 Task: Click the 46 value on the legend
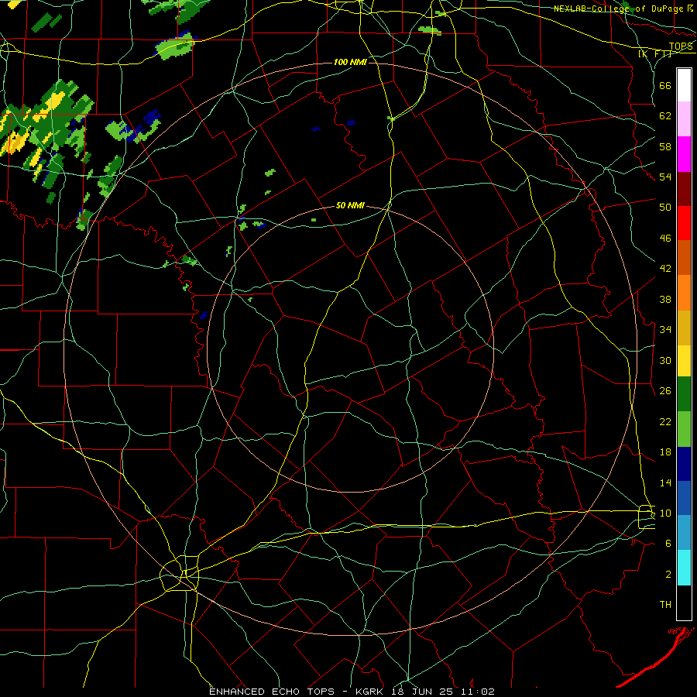click(665, 239)
